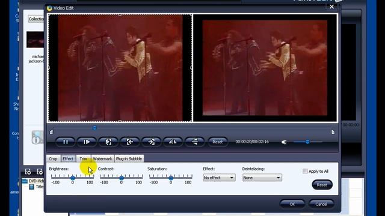The image size is (385, 216).
Task: Select the Effect tab
Action: pyautogui.click(x=68, y=158)
